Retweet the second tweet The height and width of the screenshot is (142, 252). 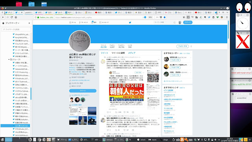116,130
